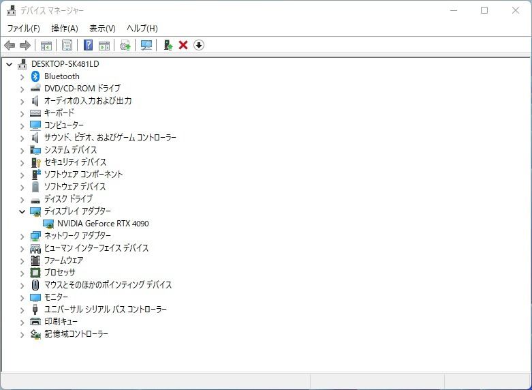The height and width of the screenshot is (390, 532).
Task: Click the Update driver gear icon
Action: coord(125,45)
